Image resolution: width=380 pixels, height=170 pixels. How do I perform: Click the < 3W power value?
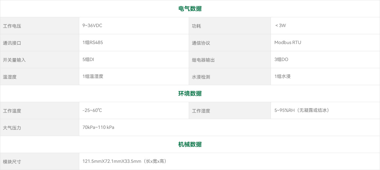tap(280, 26)
